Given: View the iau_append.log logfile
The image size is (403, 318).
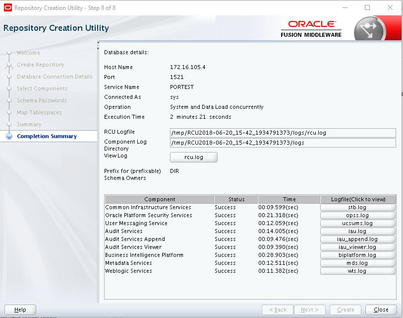Looking at the screenshot, I should coord(357,239).
